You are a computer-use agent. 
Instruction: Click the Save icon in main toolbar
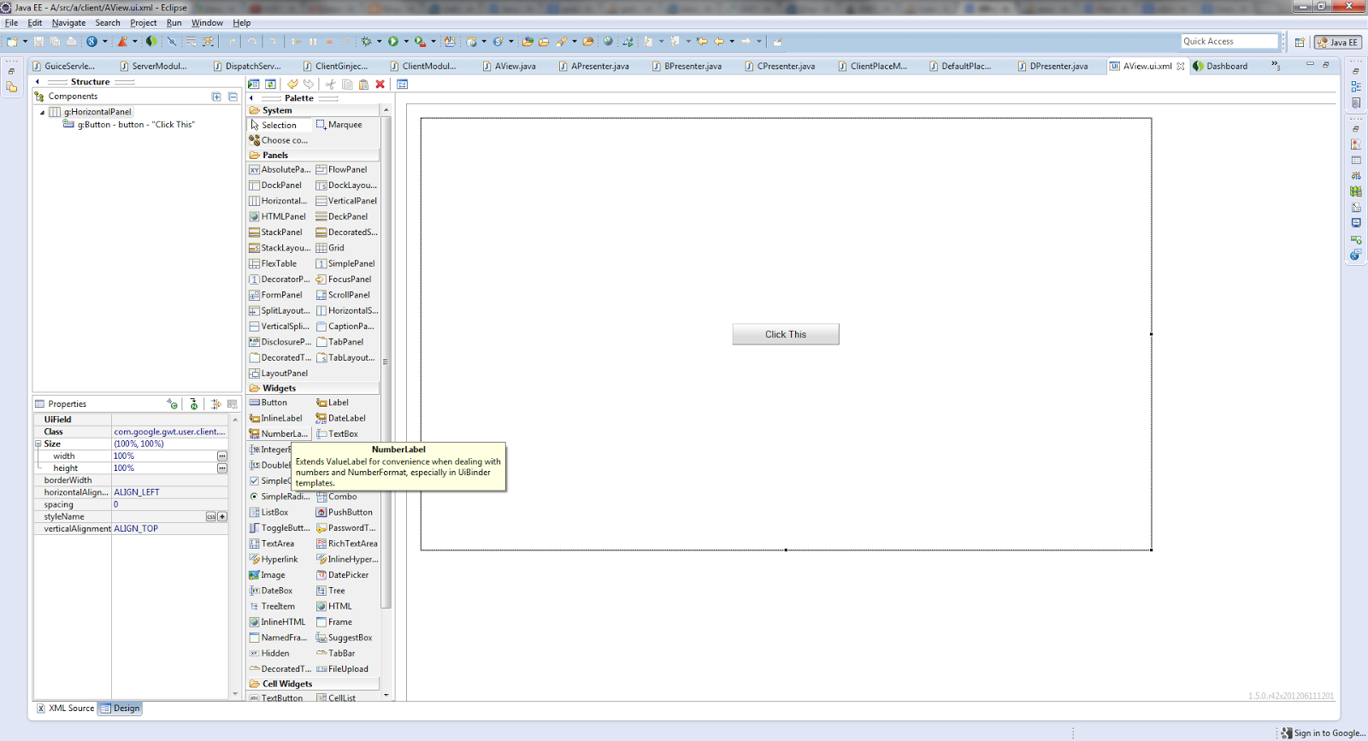pyautogui.click(x=38, y=41)
